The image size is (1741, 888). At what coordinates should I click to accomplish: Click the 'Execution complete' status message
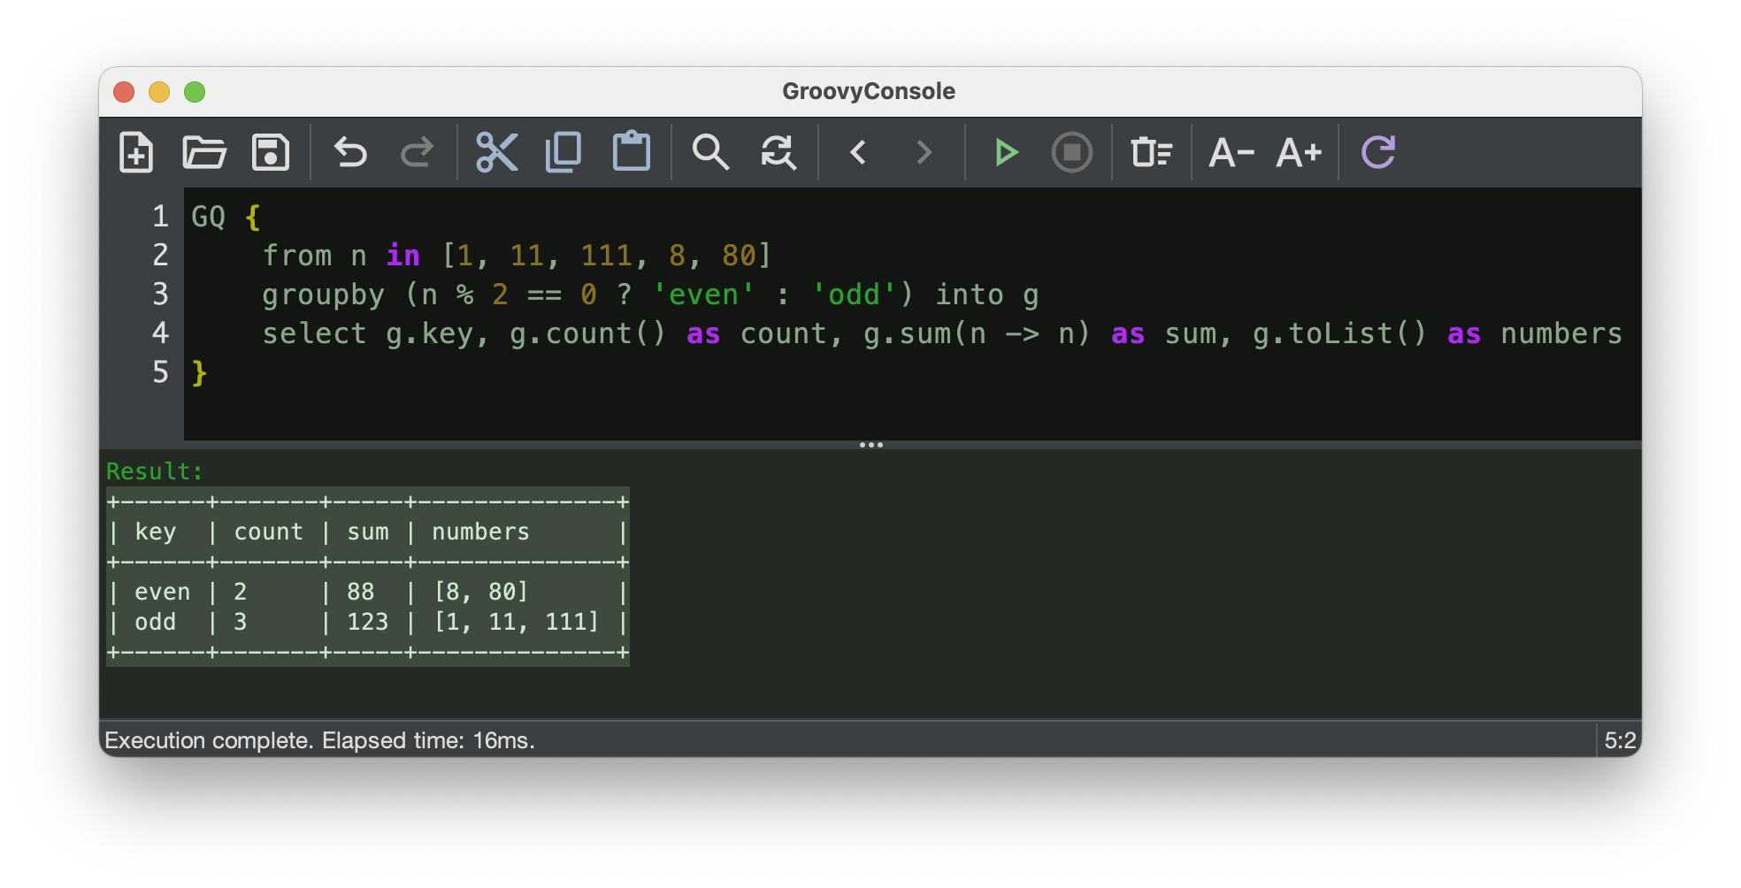[x=320, y=740]
